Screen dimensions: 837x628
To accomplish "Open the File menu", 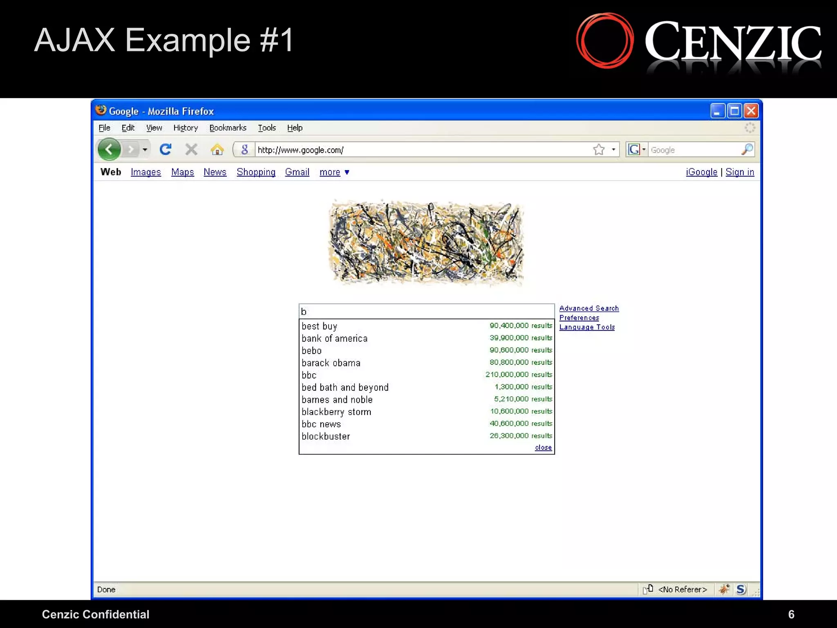I will click(104, 128).
